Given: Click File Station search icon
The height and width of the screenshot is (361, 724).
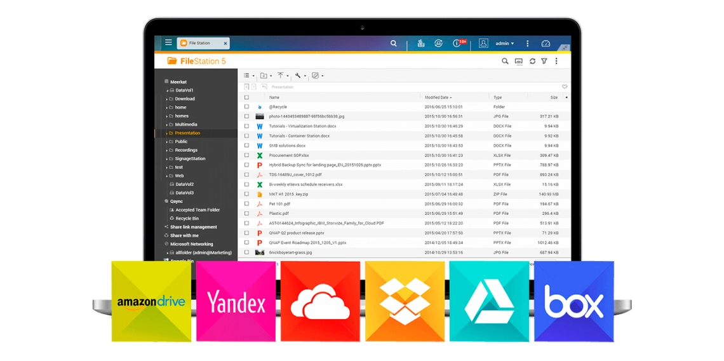Looking at the screenshot, I should click(505, 61).
